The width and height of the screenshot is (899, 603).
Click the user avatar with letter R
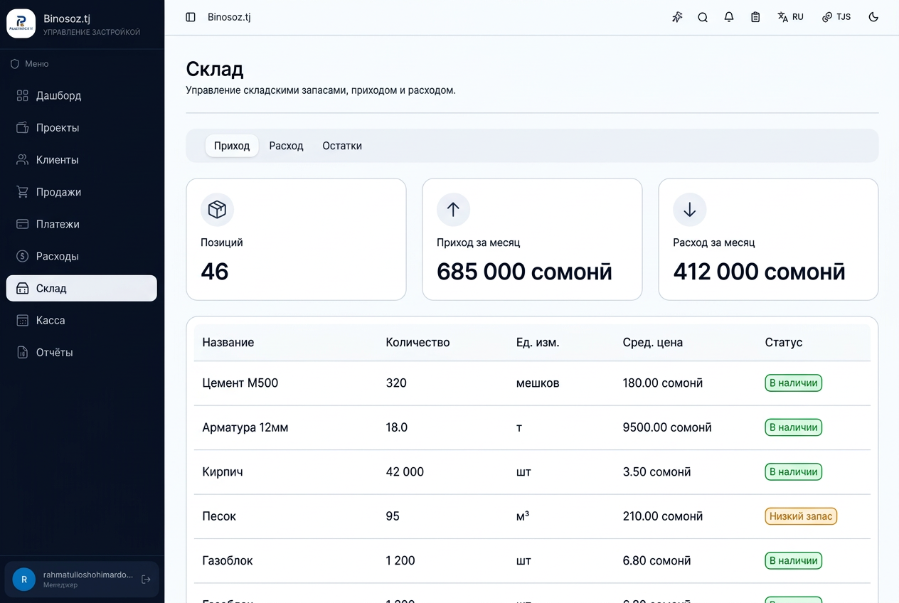[24, 580]
